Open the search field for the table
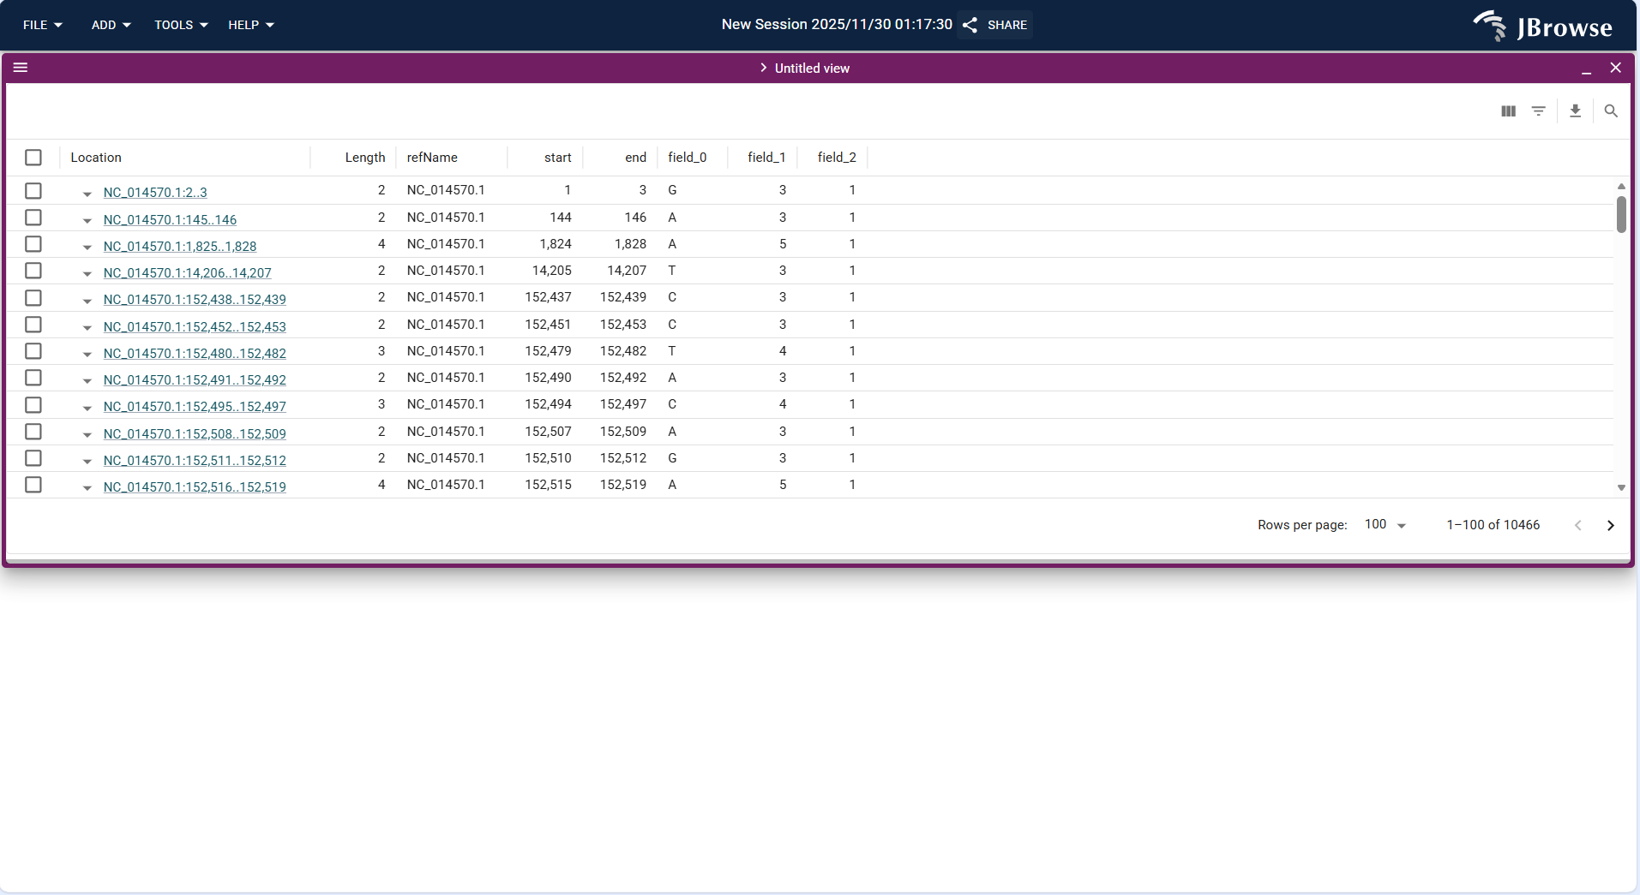This screenshot has height=895, width=1640. click(1611, 110)
